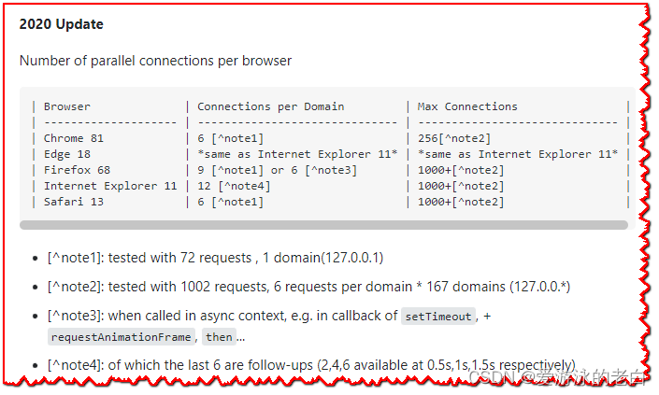
Task: Click the '2020 Update' heading
Action: point(62,24)
